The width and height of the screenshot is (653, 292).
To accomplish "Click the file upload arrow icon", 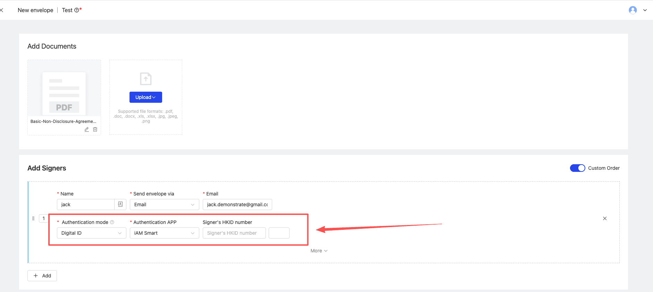I will click(146, 78).
